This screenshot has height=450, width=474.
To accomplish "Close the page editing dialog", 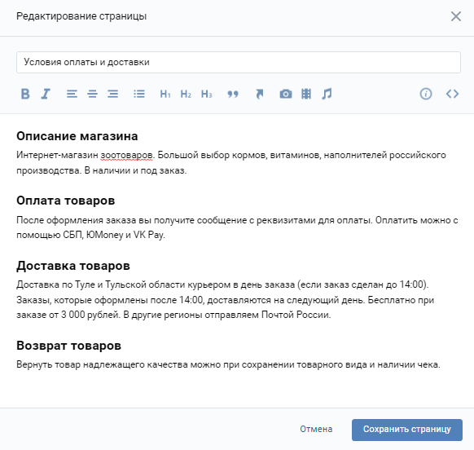I will coord(456,16).
